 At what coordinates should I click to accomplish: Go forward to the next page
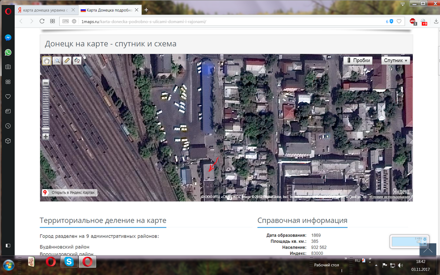click(x=32, y=21)
